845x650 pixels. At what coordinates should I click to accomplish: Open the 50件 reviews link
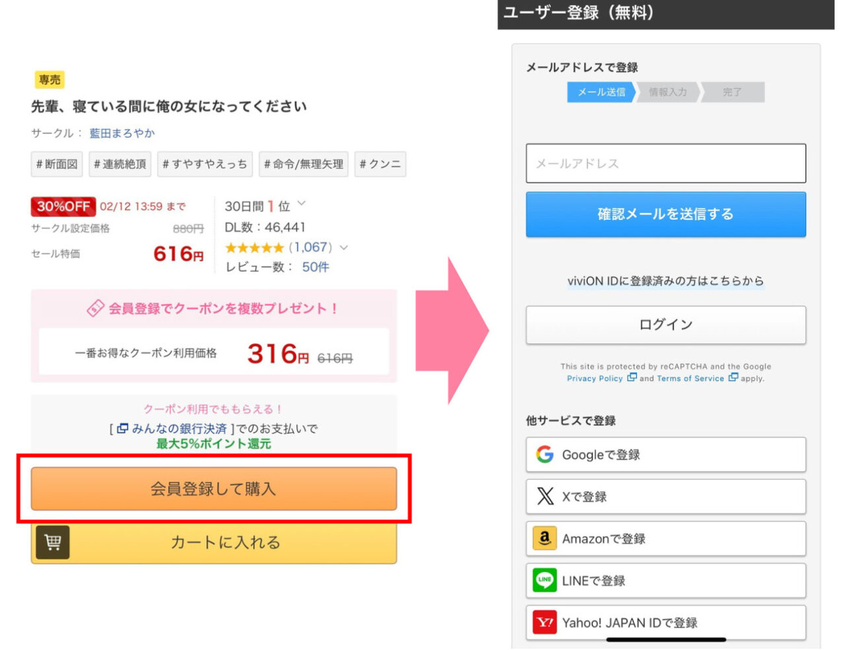[x=316, y=267]
